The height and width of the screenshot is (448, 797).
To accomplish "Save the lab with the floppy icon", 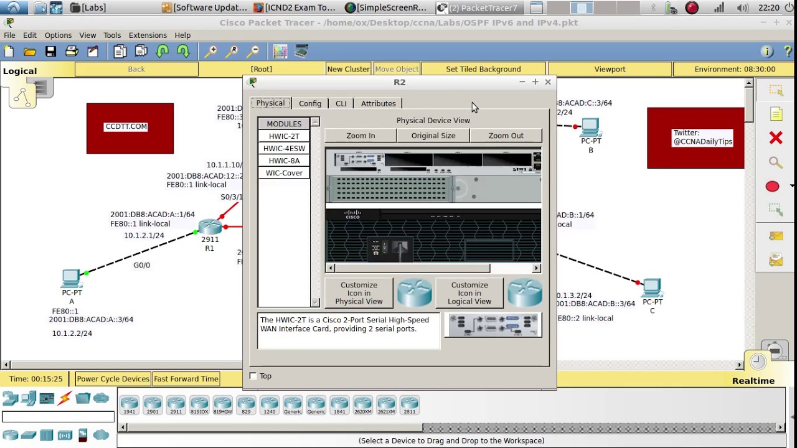I will click(x=50, y=52).
